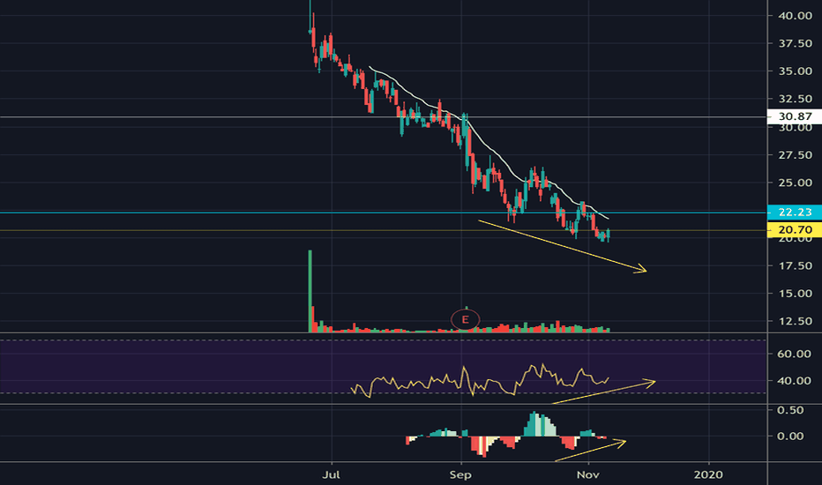This screenshot has height=485, width=822.
Task: Click the MACD 0.50 axis label
Action: click(790, 410)
